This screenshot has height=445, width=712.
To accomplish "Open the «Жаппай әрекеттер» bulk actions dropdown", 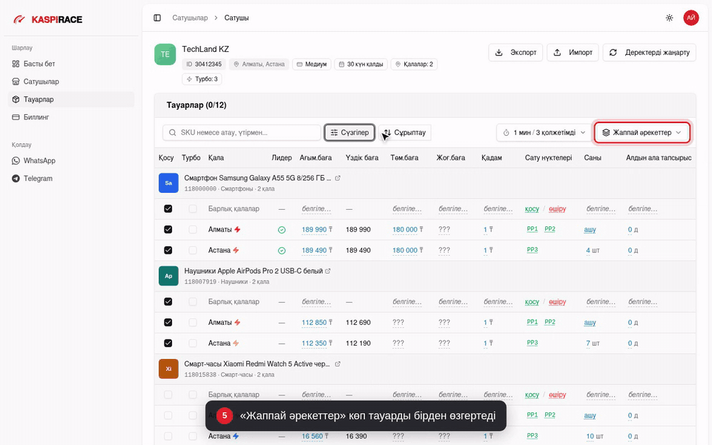I will point(642,133).
